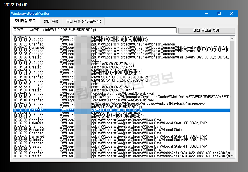Select the 06-37-55 Changed Desktop row
The height and width of the screenshot is (172, 248).
coord(121,61)
